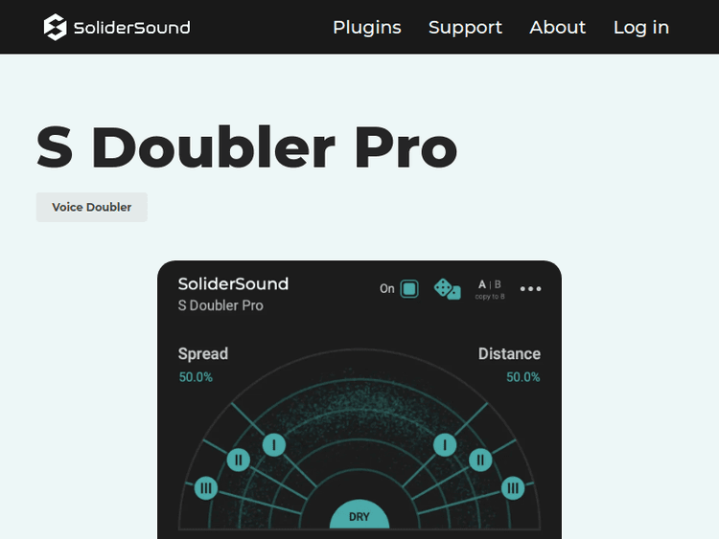
Task: Click the S Doubler Pro heading
Action: coord(246,147)
